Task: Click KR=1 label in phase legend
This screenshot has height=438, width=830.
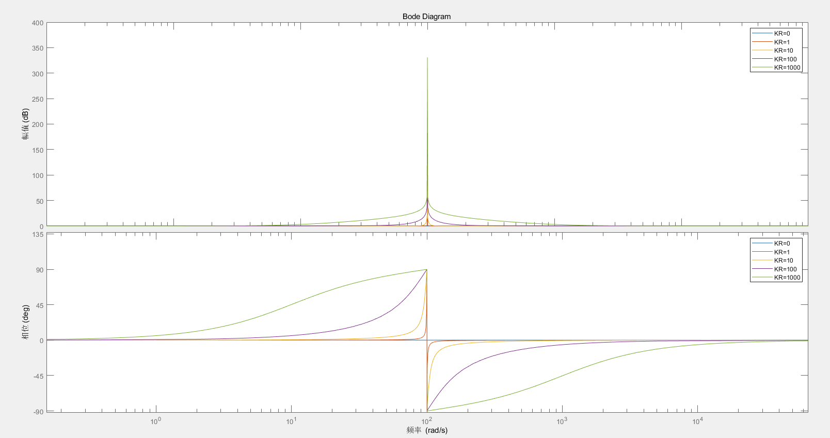Action: (x=781, y=252)
